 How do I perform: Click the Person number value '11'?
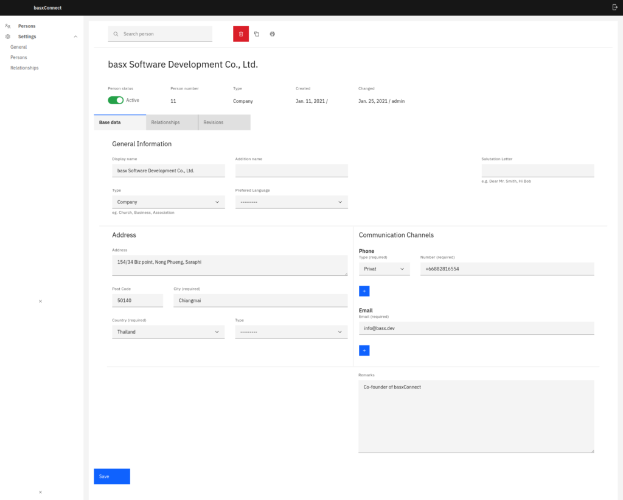[x=173, y=101]
